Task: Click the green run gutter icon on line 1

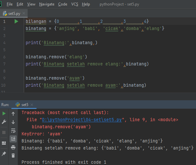Action: click(x=16, y=22)
